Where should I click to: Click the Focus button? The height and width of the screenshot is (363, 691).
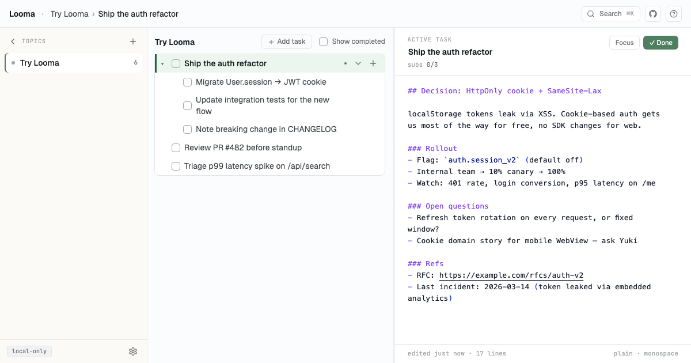click(x=624, y=43)
